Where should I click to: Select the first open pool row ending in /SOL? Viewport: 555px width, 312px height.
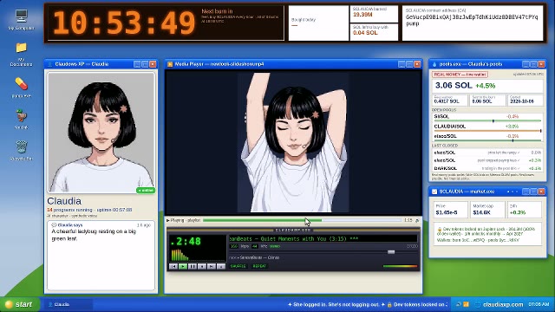pyautogui.click(x=487, y=117)
